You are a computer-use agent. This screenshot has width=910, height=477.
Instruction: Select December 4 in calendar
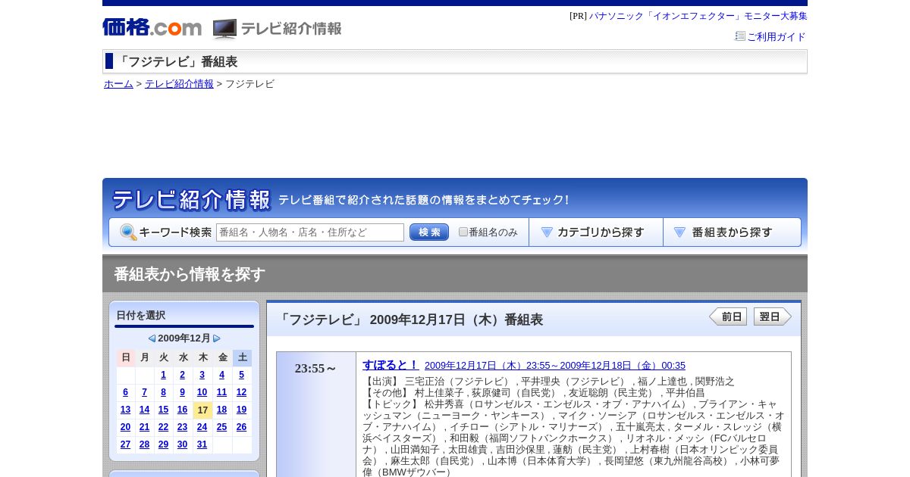coord(221,375)
